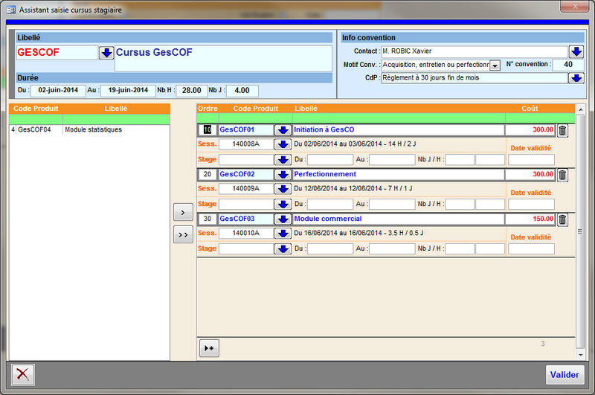Open session 140008A lookup arrow
Screen dimensions: 595x395
283,144
